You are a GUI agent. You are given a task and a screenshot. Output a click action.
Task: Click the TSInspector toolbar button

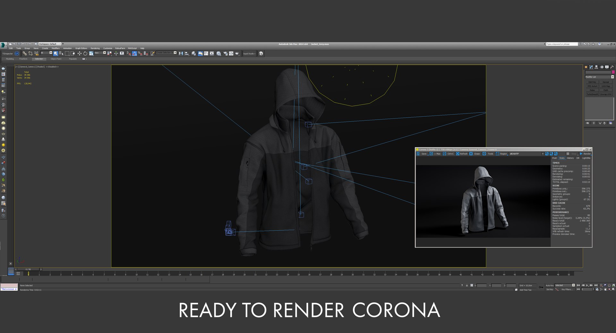[x=7, y=54]
